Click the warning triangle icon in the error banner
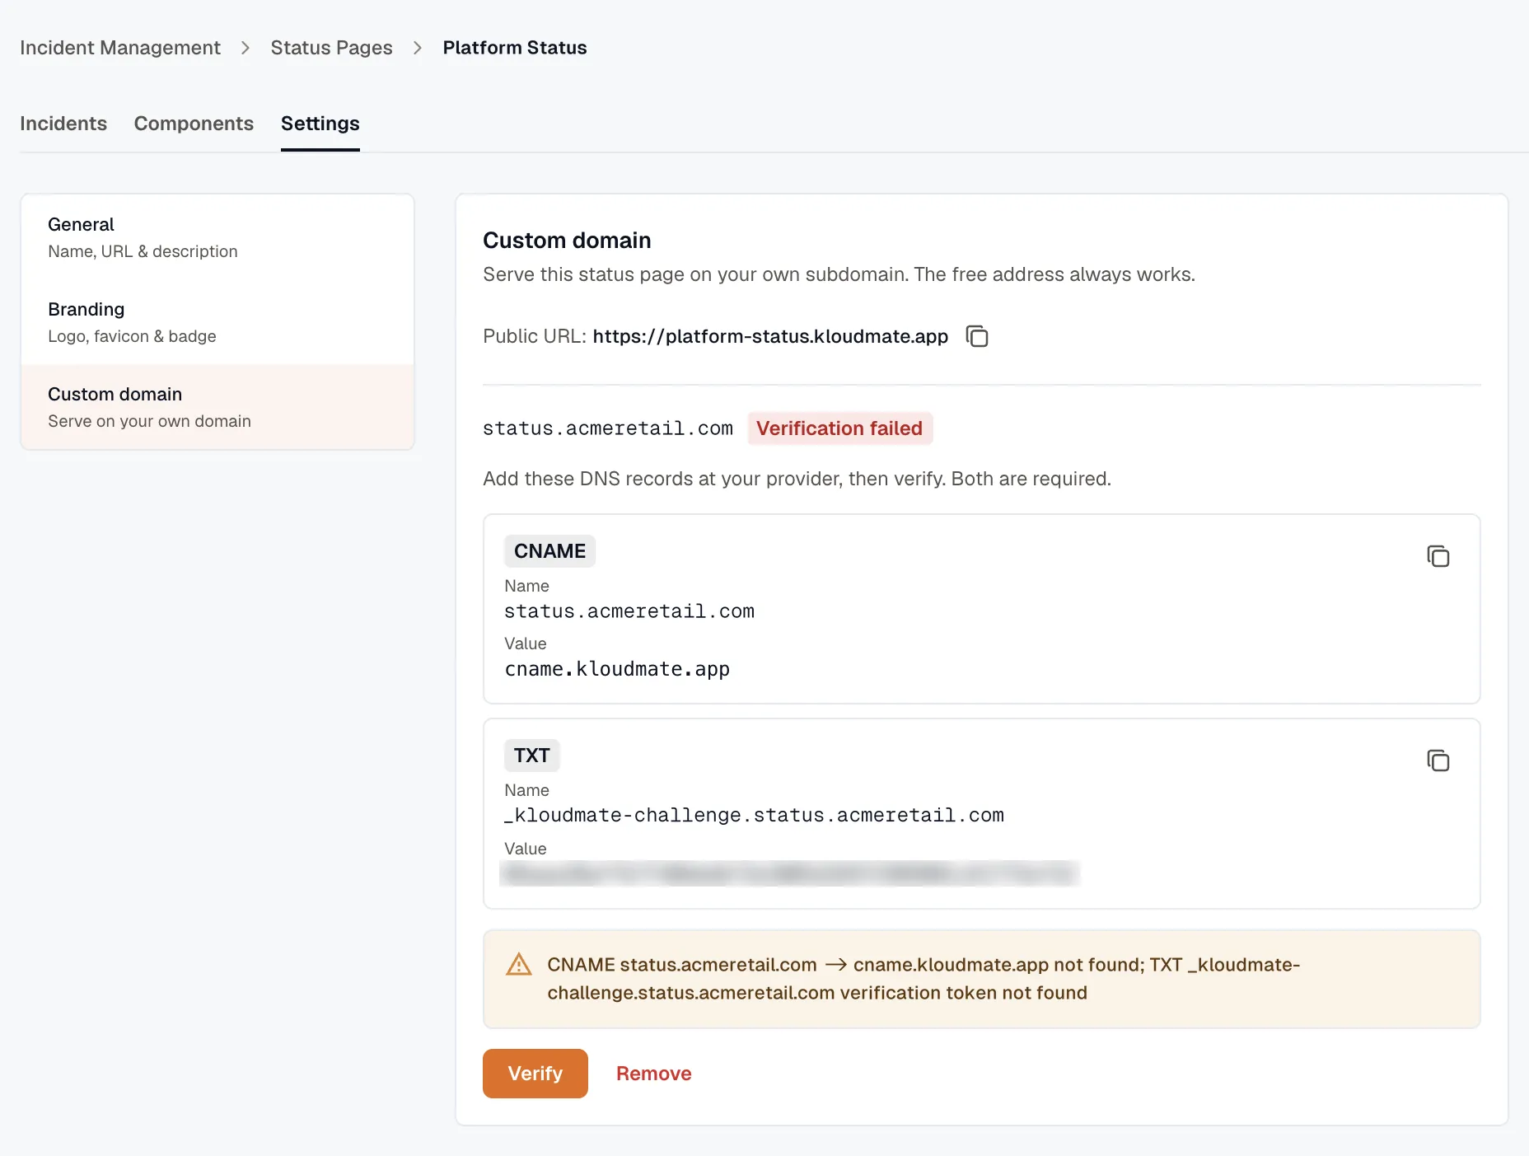 519,964
